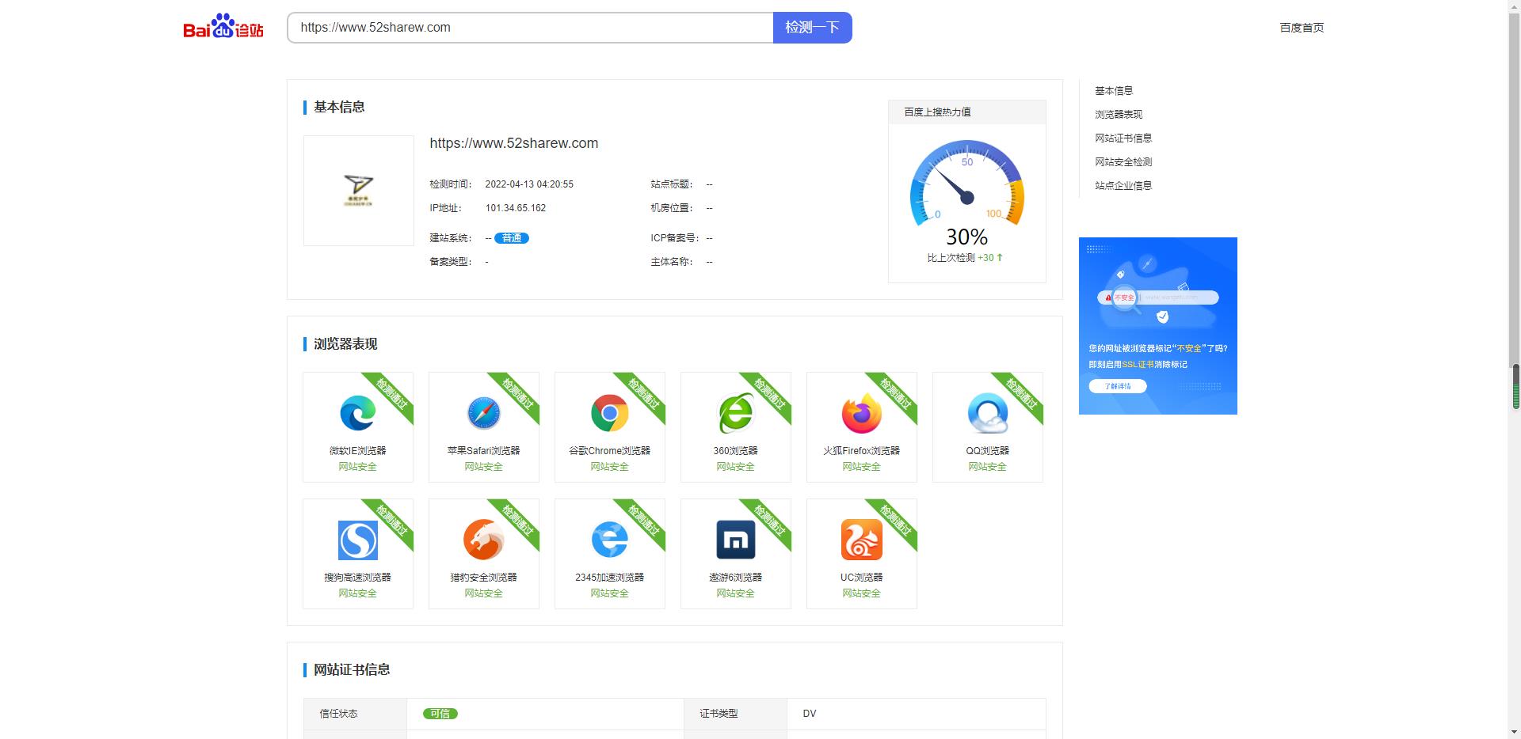Click the Sogou browser icon
This screenshot has width=1521, height=739.
(x=357, y=540)
